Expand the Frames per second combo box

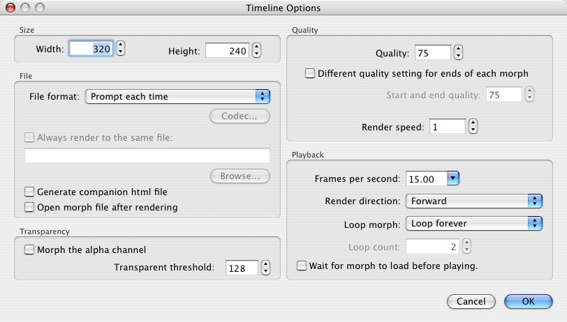[x=452, y=179]
